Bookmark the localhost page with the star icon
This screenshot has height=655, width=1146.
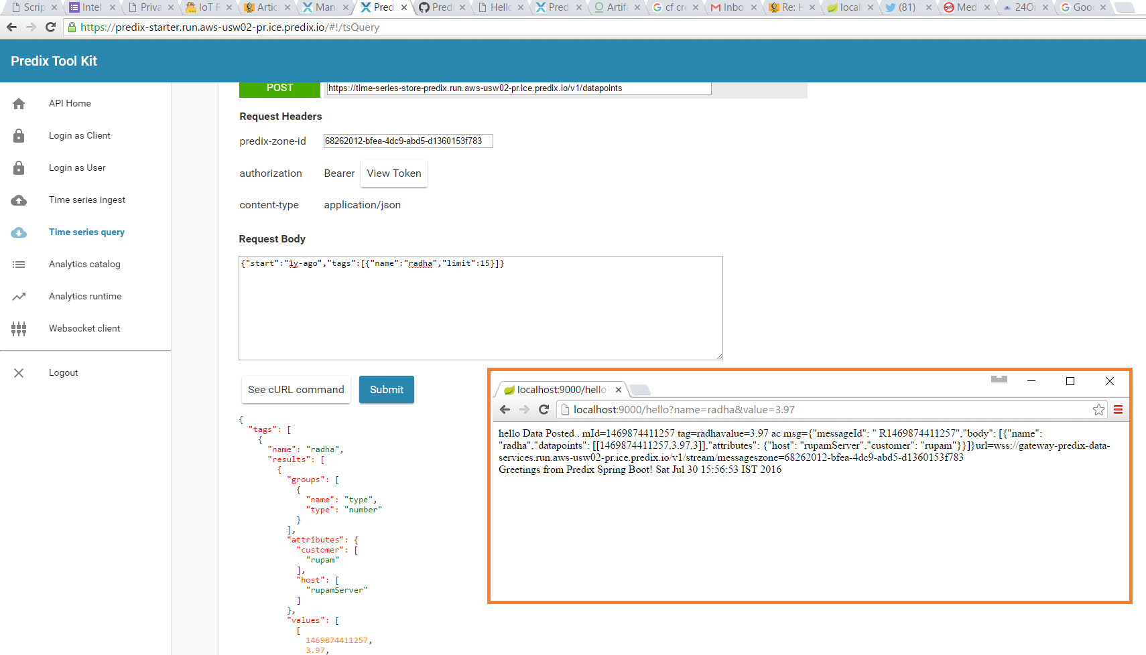pyautogui.click(x=1099, y=410)
